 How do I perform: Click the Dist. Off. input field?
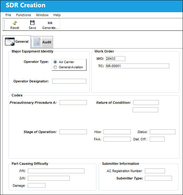pos(157,139)
